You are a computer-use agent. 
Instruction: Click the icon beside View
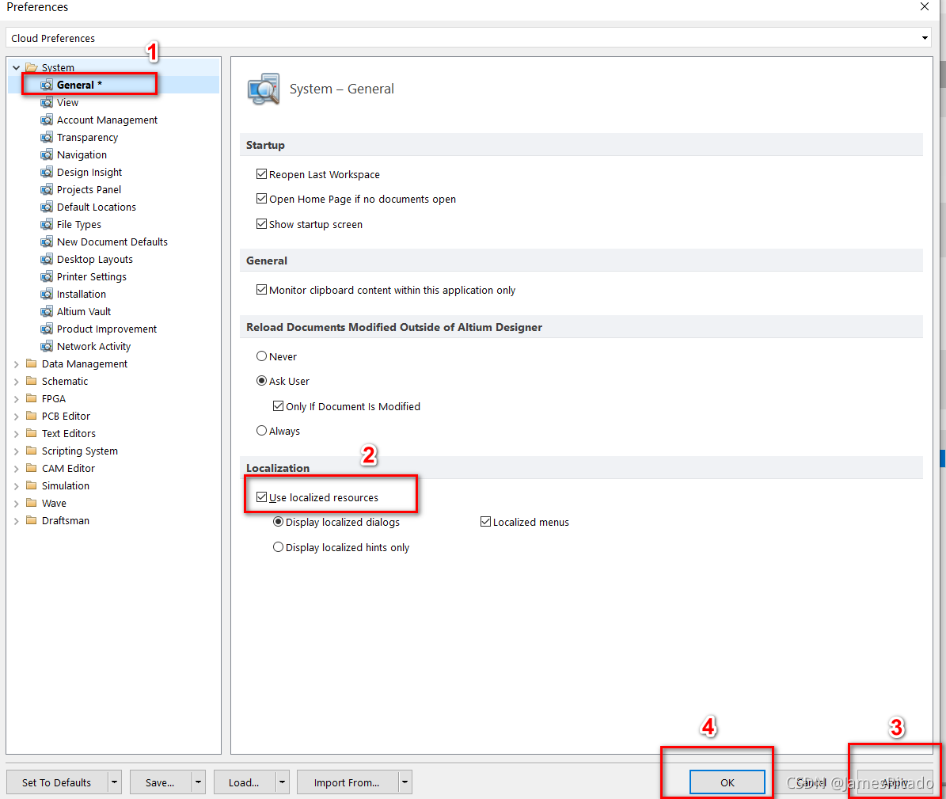point(47,103)
